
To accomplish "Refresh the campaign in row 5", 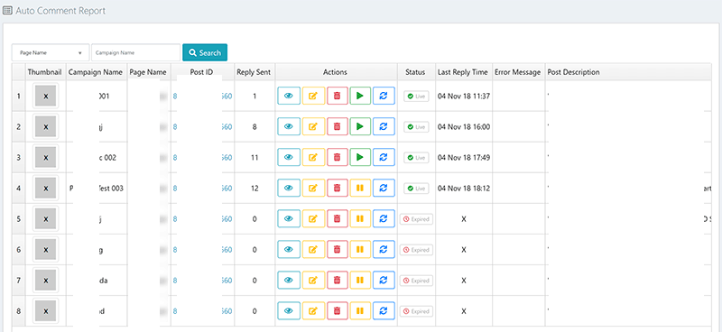I will click(x=384, y=218).
